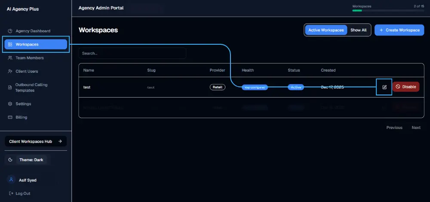Click the Status column header
Viewport: 430px width, 202px height.
coord(294,70)
